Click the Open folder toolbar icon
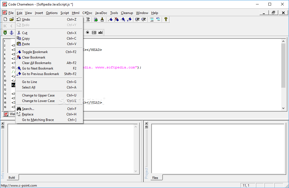Image resolution: width=289 pixels, height=188 pixels. [x=12, y=19]
